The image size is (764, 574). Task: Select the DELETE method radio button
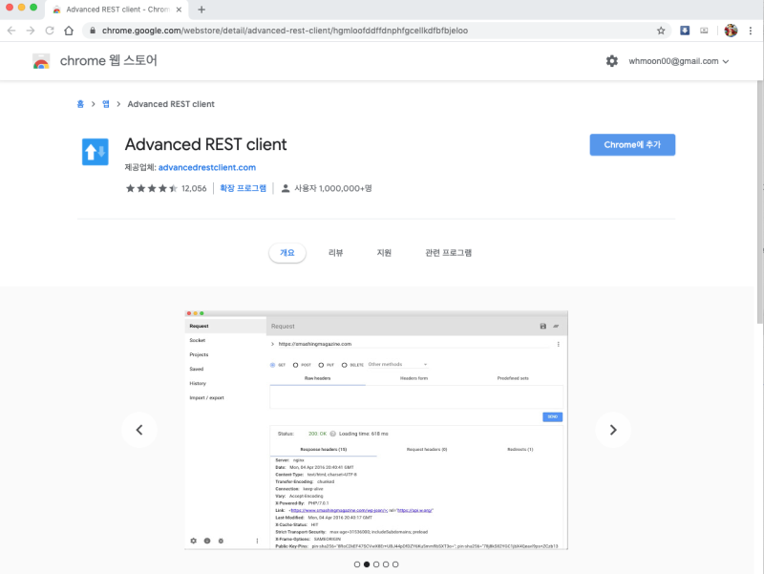click(x=343, y=364)
